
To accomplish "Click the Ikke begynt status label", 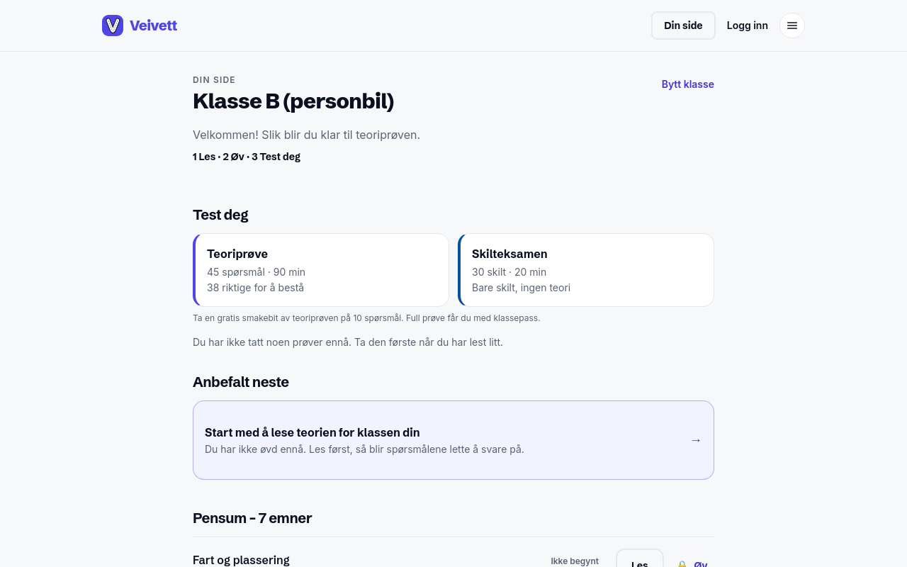I will click(x=575, y=561).
